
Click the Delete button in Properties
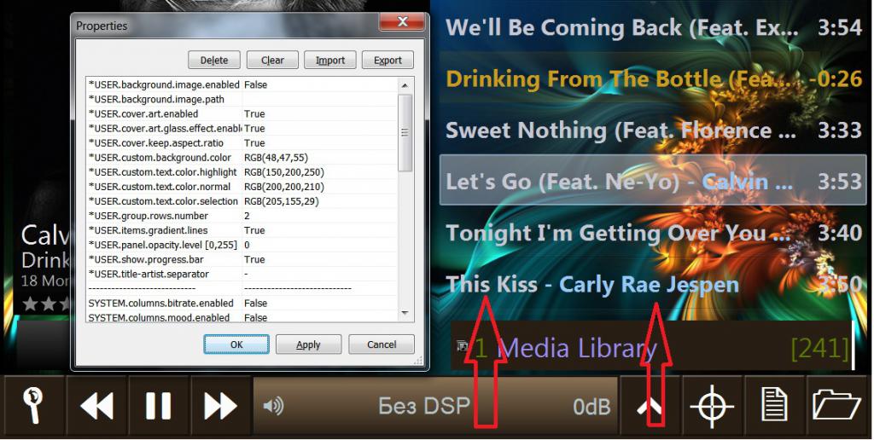tap(214, 61)
